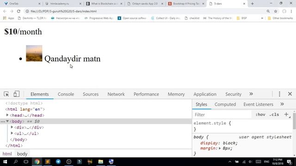Open the Memory tab
Viewport: 296px width, 166px height.
pyautogui.click(x=176, y=94)
